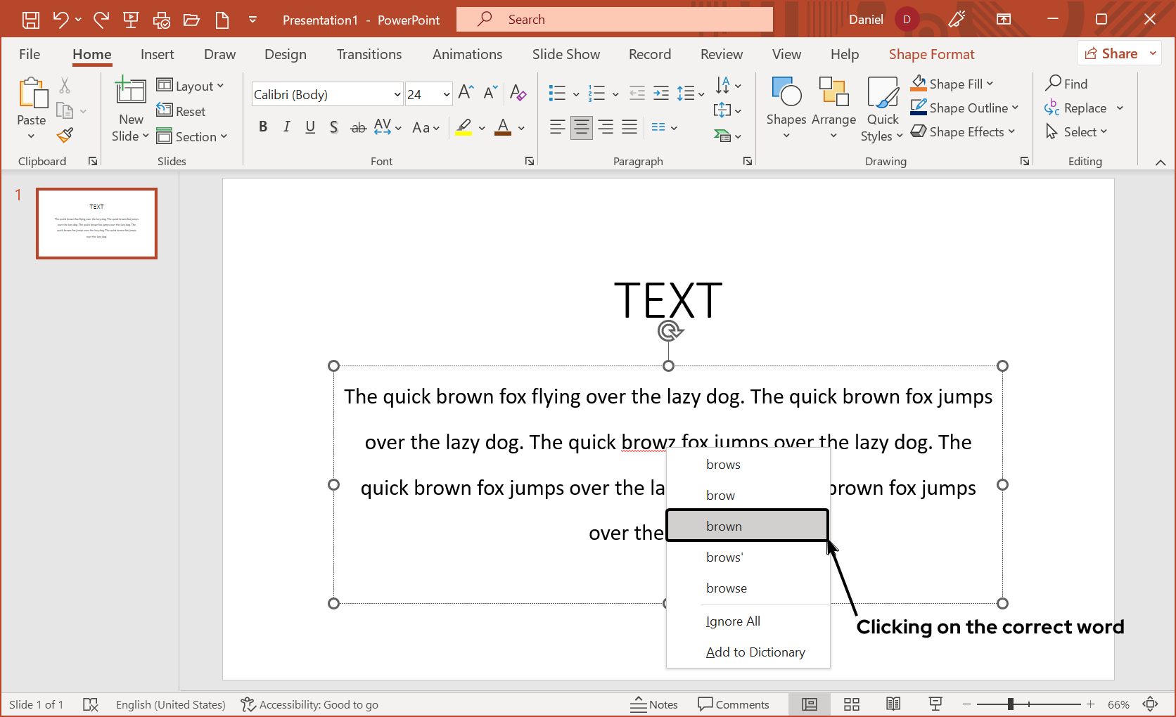The height and width of the screenshot is (717, 1176).
Task: Click the Arrange icon
Action: pyautogui.click(x=833, y=107)
